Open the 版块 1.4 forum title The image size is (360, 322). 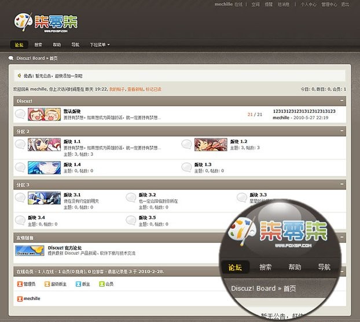(72, 164)
